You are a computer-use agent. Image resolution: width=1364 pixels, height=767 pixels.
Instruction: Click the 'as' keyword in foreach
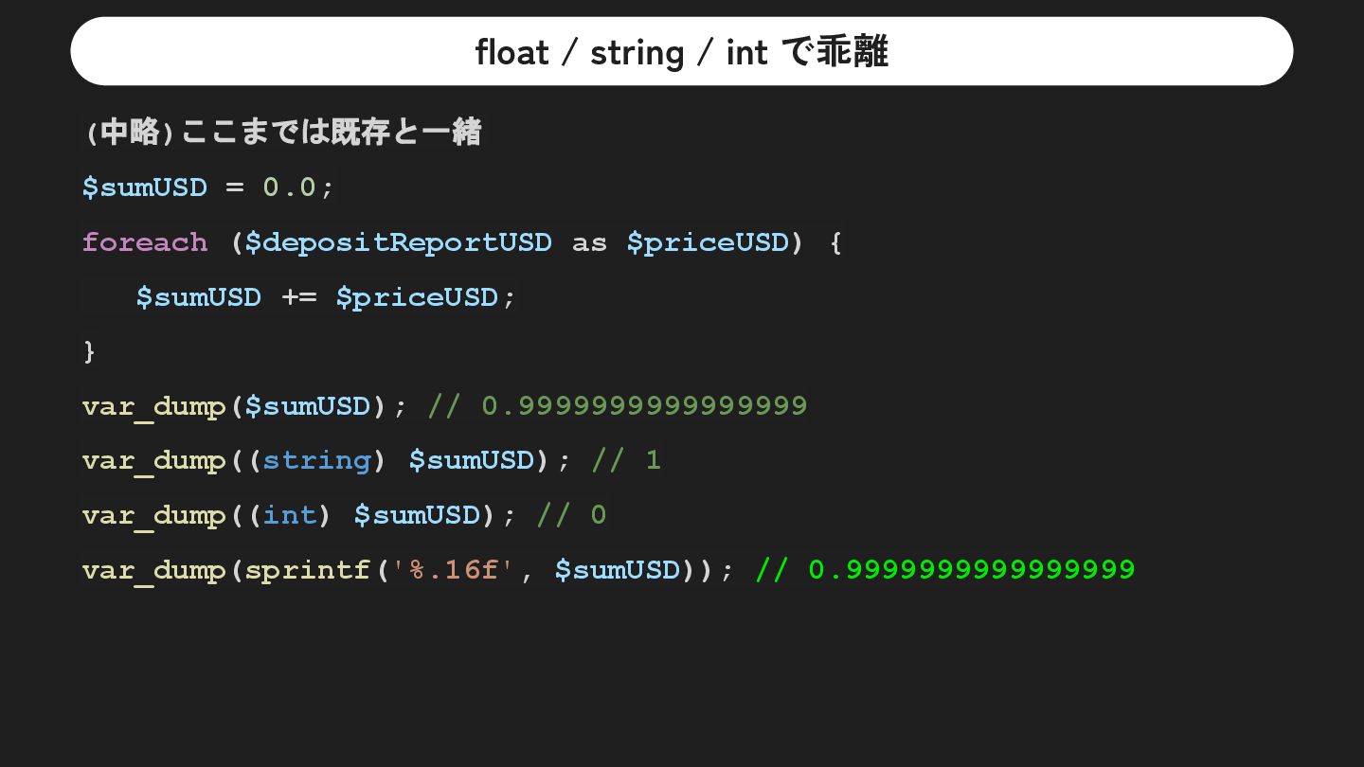coord(589,243)
